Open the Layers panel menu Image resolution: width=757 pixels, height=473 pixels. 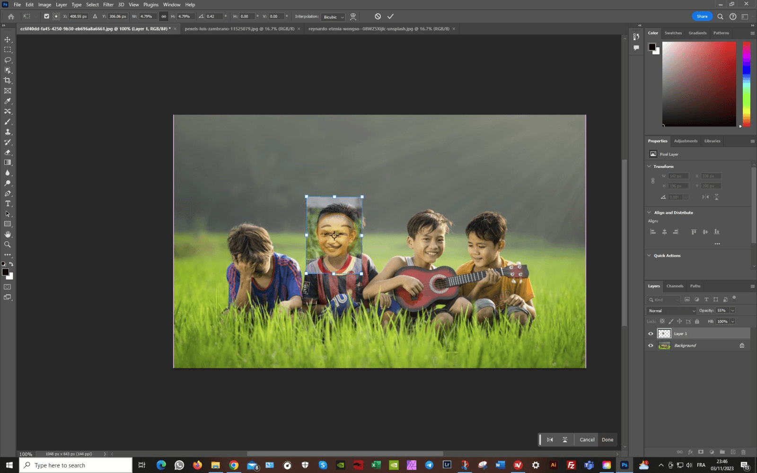[752, 286]
